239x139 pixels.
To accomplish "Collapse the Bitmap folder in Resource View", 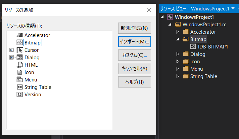I will click(178, 39).
